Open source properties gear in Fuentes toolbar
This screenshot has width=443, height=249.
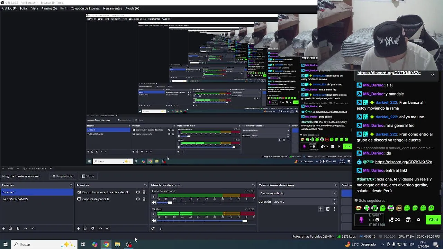93,228
